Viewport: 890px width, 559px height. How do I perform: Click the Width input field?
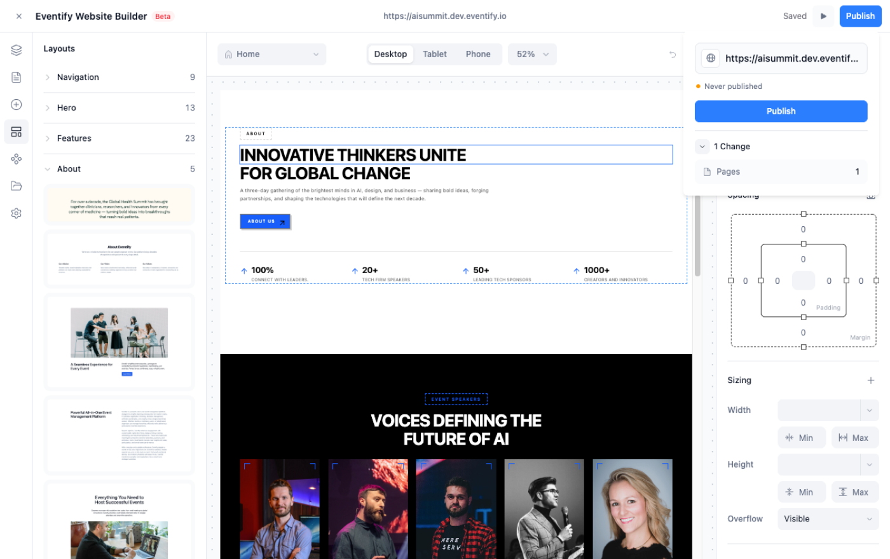[x=819, y=410]
